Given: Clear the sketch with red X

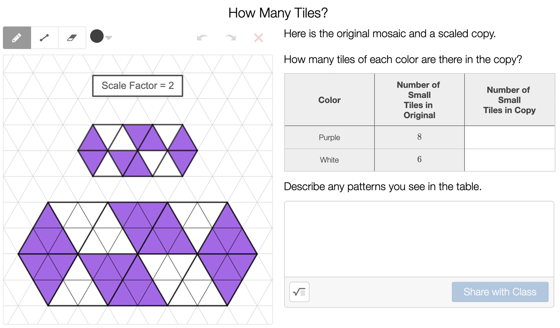Looking at the screenshot, I should [x=258, y=38].
